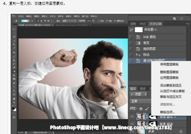
Task: Toggle history brush source box beside 拖移图层
Action: click(131, 49)
